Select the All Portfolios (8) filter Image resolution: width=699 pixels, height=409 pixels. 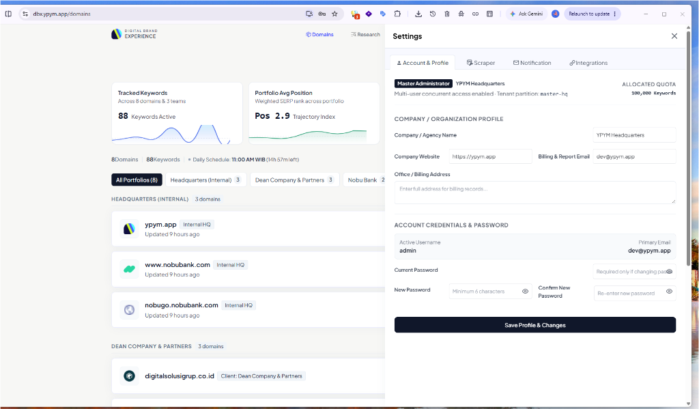[137, 180]
